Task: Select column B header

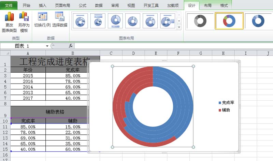Action: (73, 53)
